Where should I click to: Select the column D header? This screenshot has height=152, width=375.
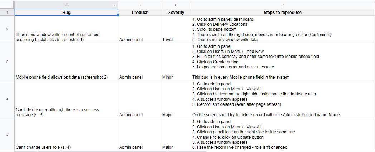283,5
